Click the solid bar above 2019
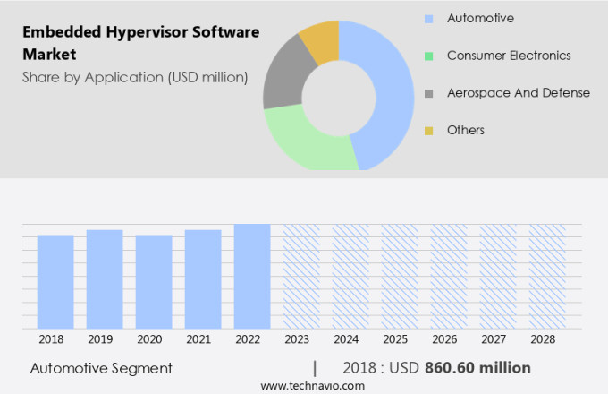The height and width of the screenshot is (394, 608). (x=105, y=278)
